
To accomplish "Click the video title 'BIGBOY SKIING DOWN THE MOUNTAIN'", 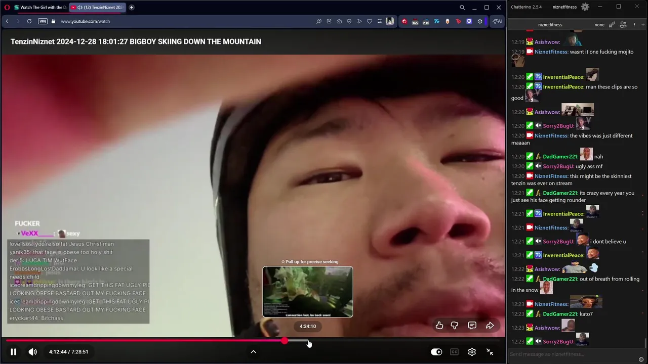I will 195,41.
